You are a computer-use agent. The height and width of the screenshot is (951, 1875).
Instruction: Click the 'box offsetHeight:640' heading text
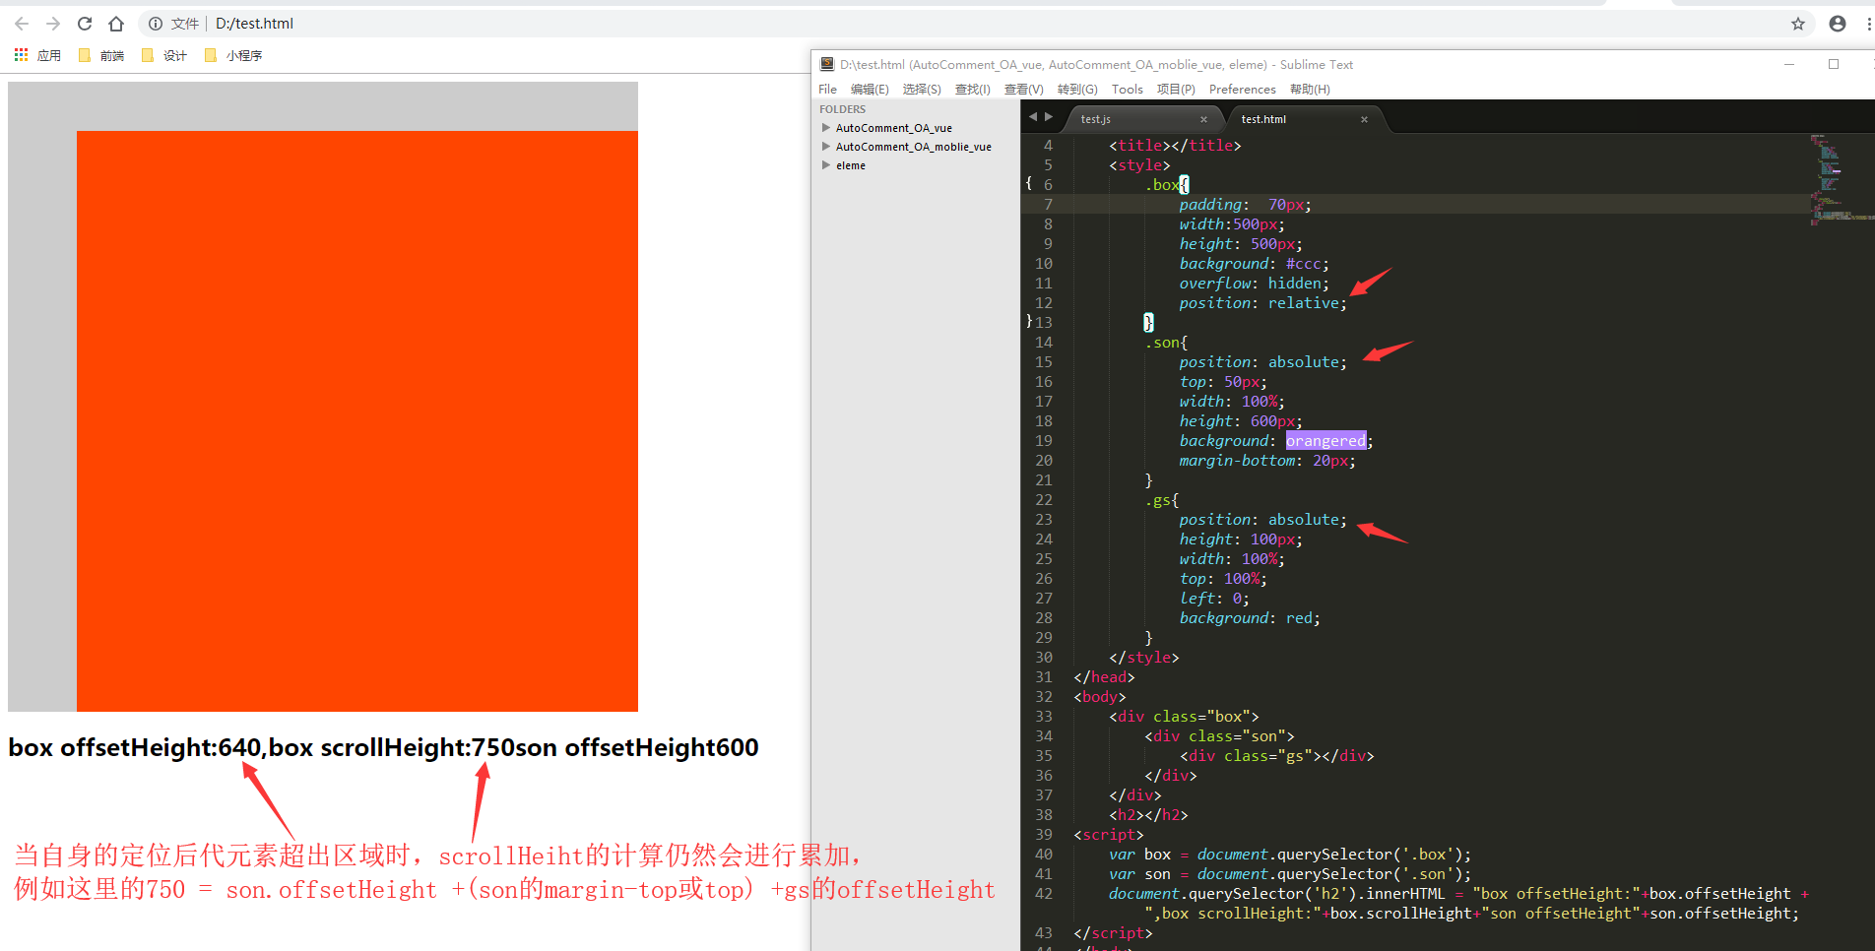135,748
